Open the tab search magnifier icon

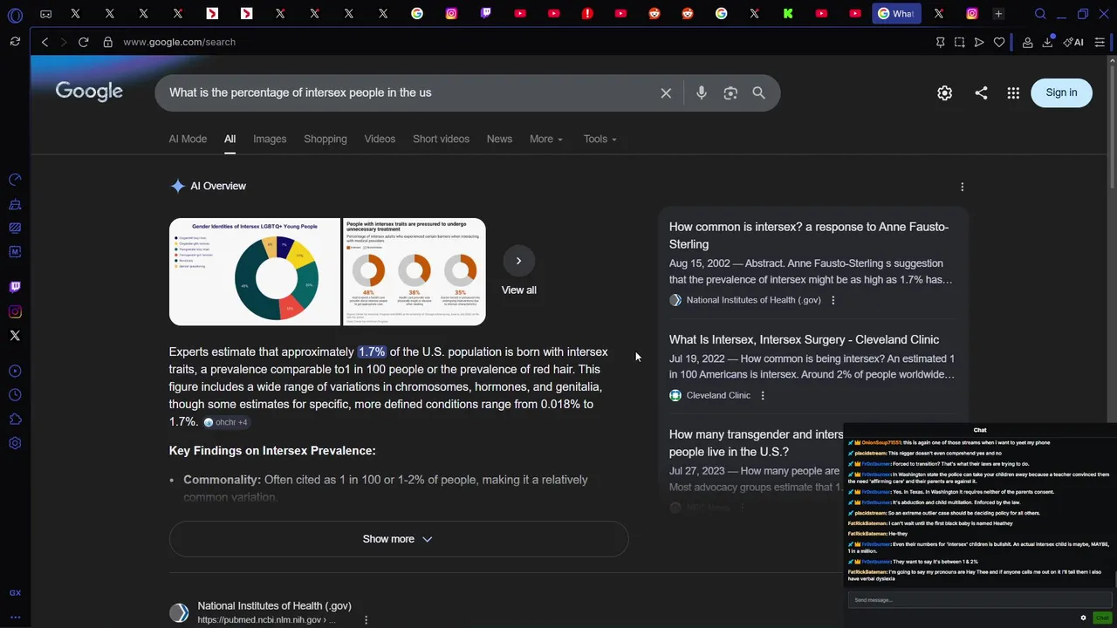1040,14
